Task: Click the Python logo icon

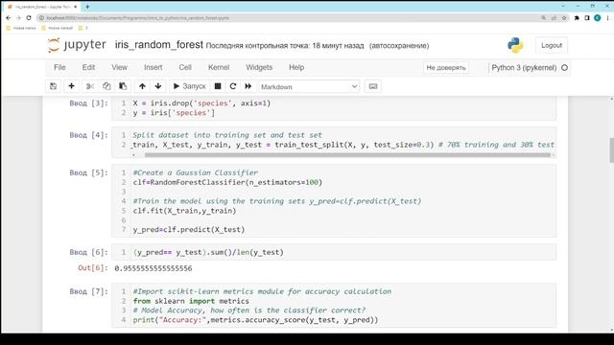Action: [515, 45]
